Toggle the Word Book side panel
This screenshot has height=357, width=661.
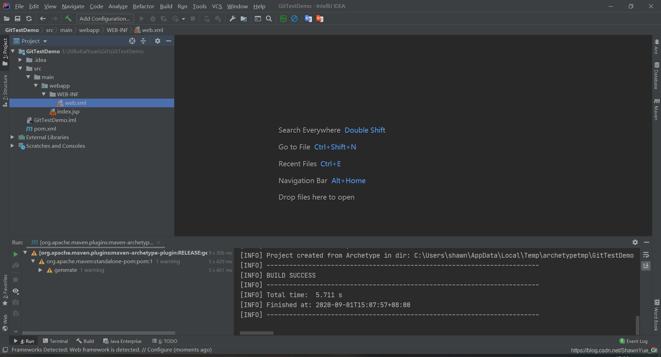coord(657,315)
